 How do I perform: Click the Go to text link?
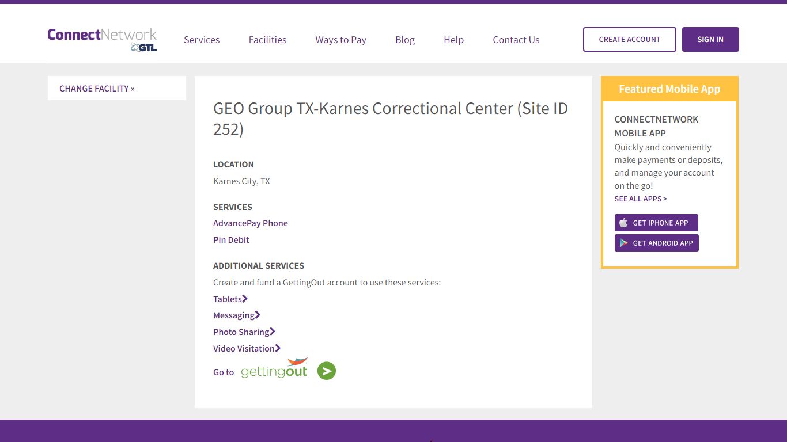point(224,372)
